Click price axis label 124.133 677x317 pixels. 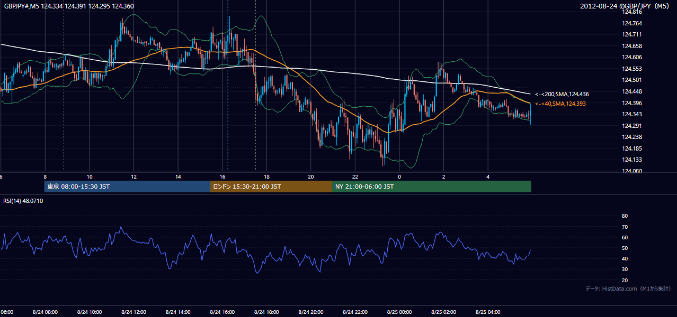[x=632, y=160]
